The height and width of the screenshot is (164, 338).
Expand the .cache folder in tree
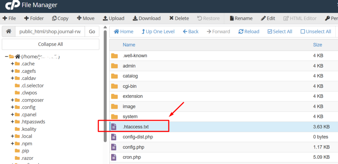pyautogui.click(x=12, y=64)
